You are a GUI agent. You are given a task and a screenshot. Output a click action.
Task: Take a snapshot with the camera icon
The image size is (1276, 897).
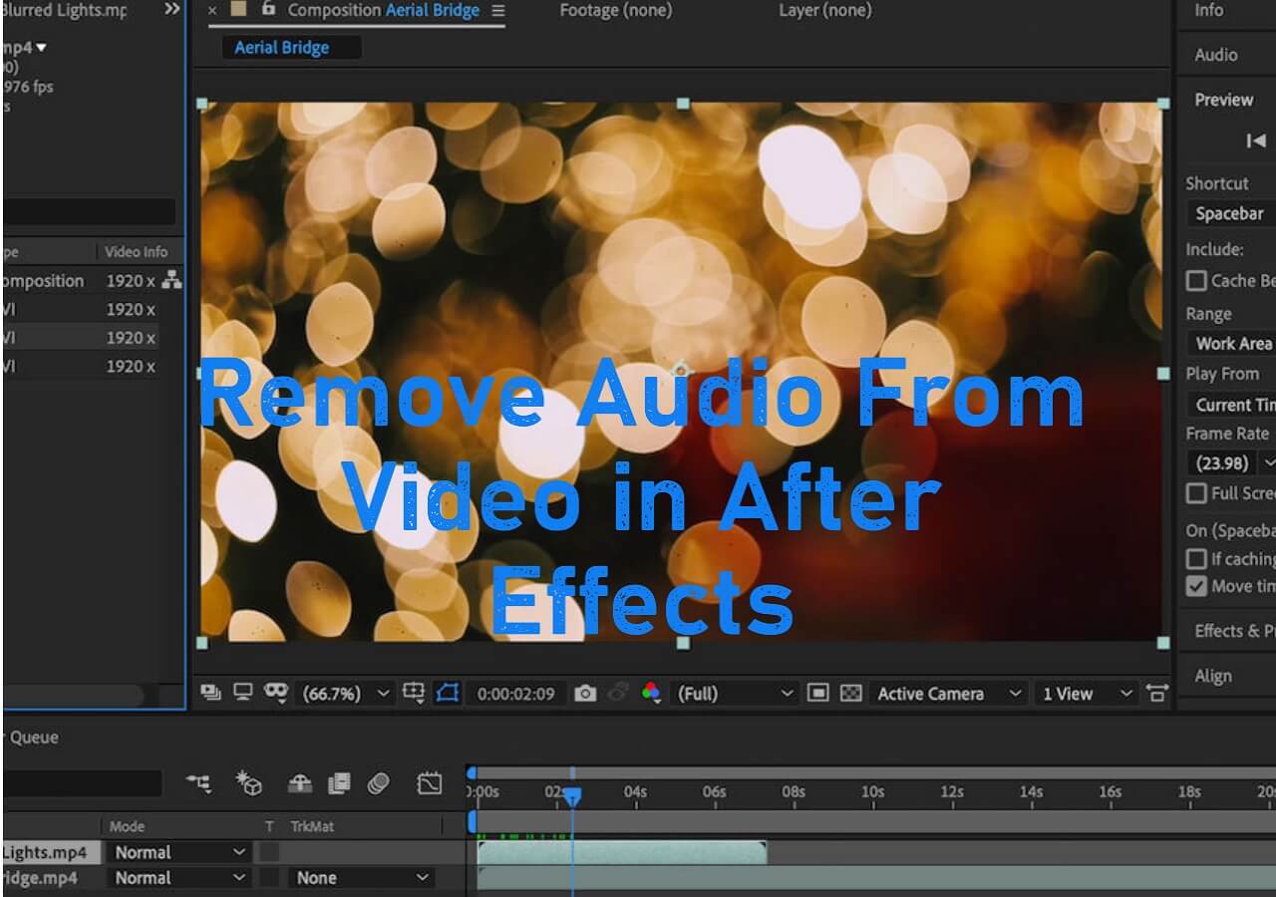tap(585, 694)
